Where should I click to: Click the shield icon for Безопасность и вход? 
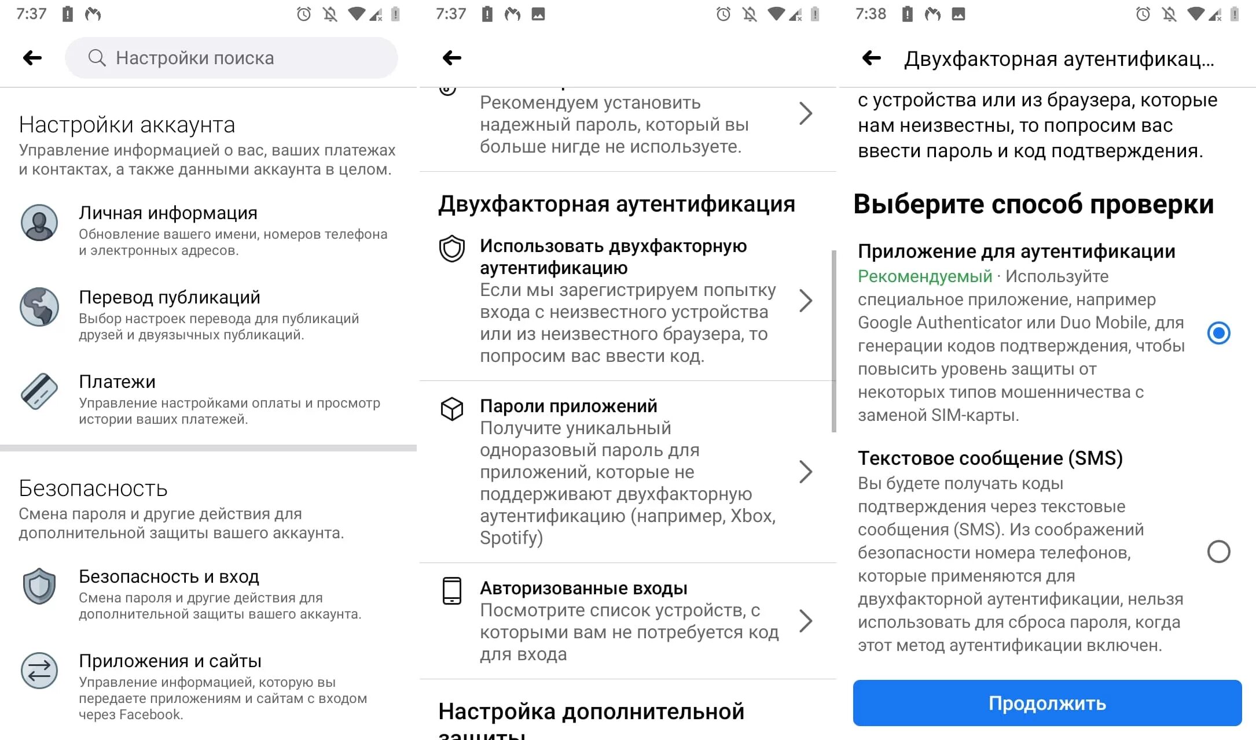pyautogui.click(x=38, y=585)
